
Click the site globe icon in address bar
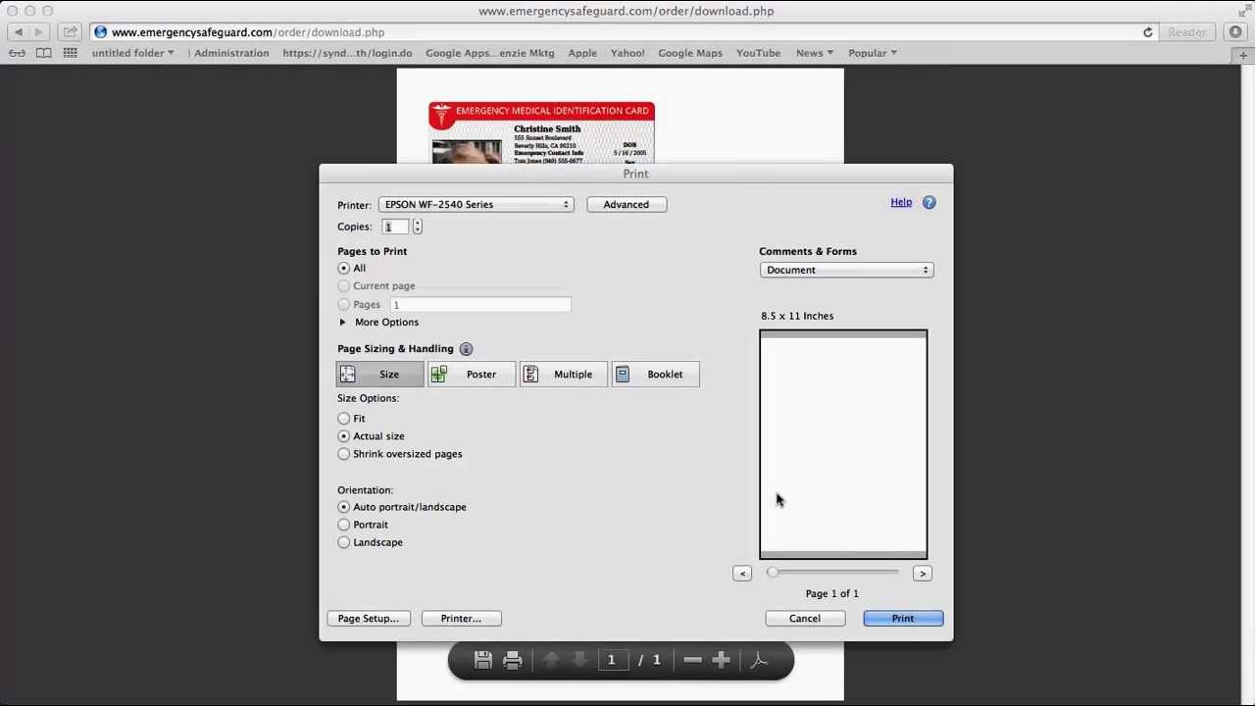pyautogui.click(x=101, y=32)
